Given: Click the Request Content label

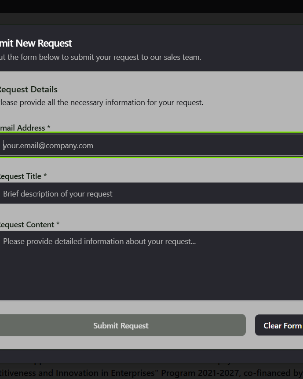Looking at the screenshot, I should [26, 225].
